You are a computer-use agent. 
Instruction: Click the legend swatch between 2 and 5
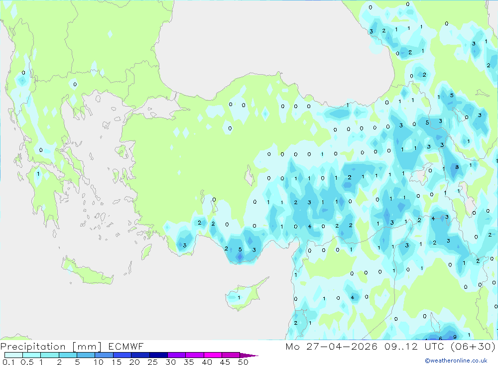pos(68,355)
